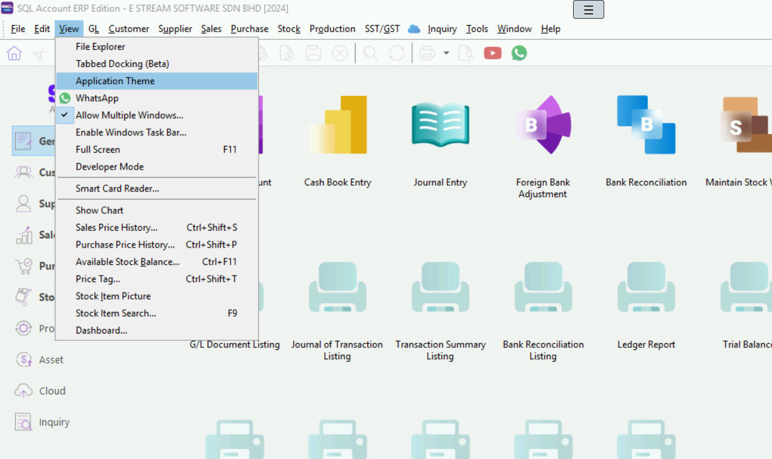Open the Purchase menu

(249, 29)
